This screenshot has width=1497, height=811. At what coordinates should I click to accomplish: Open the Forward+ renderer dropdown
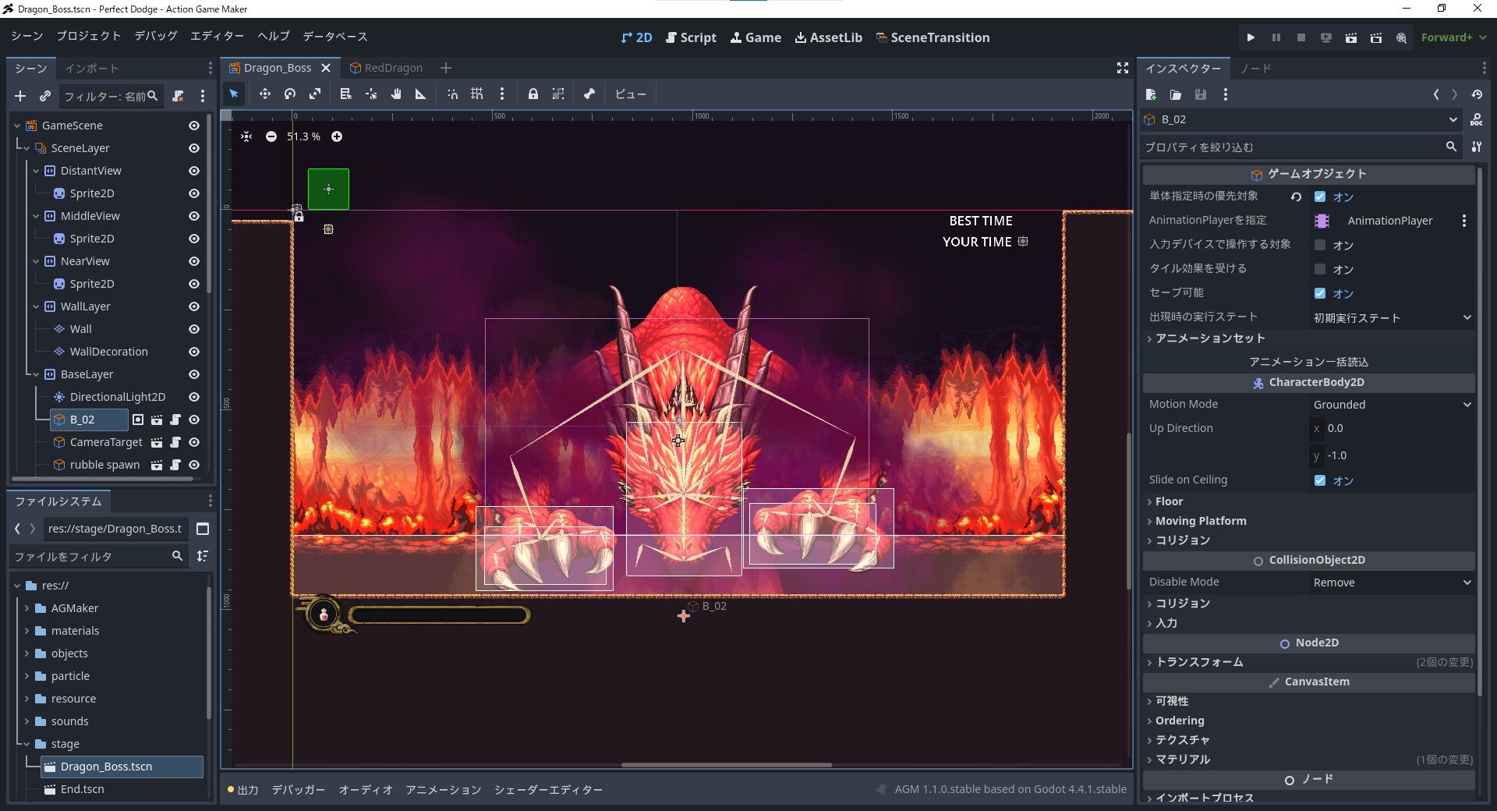[x=1453, y=37]
